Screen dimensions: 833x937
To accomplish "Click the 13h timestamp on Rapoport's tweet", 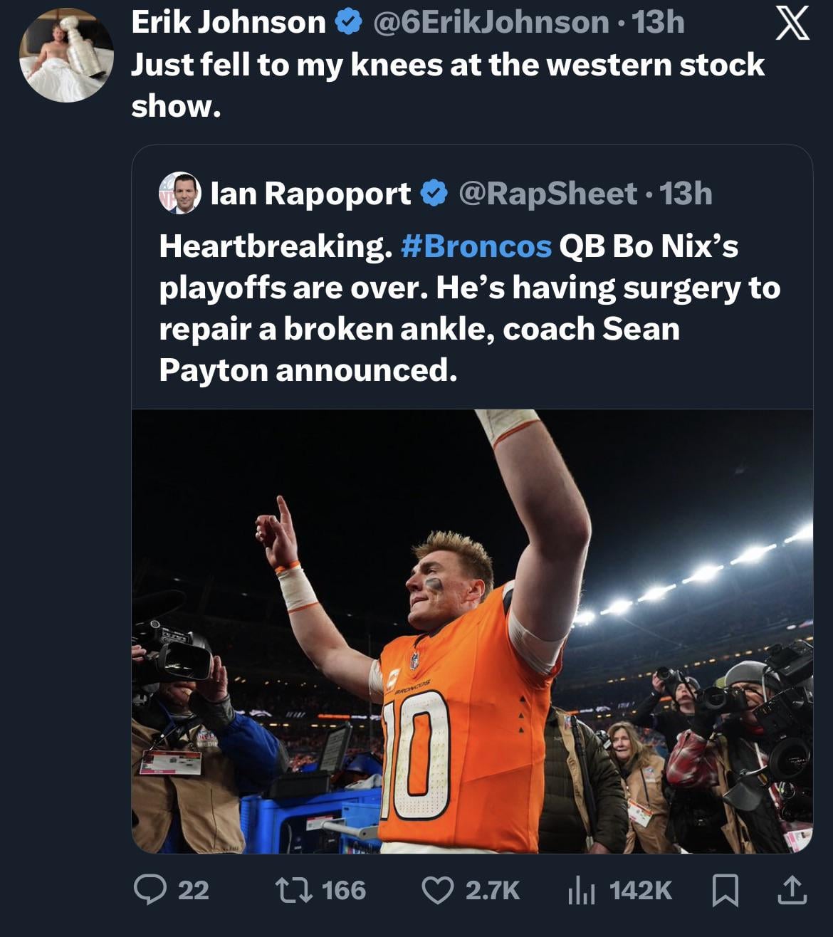I will pyautogui.click(x=686, y=194).
